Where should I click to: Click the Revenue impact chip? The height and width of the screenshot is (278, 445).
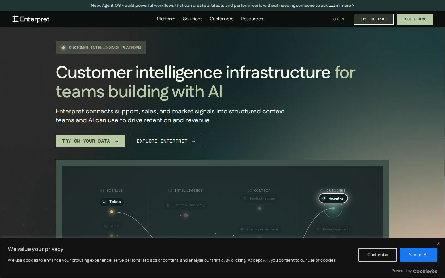[333, 229]
